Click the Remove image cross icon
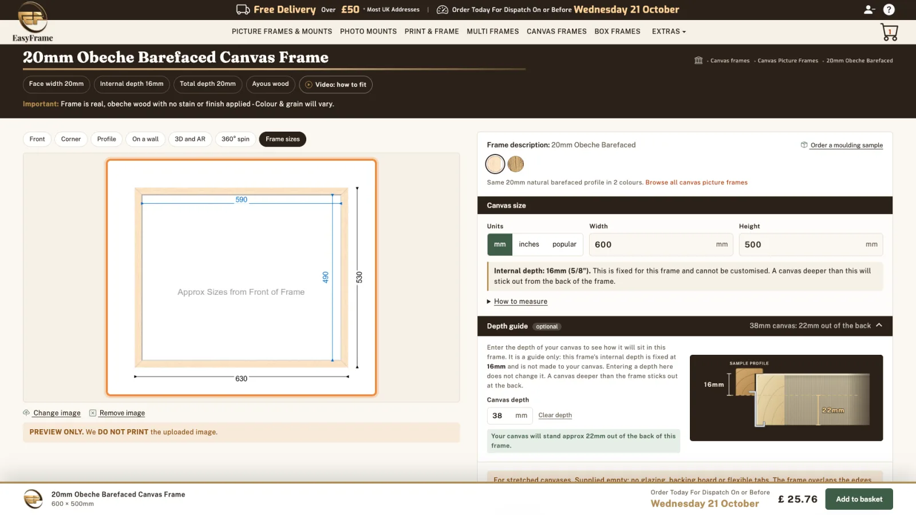The width and height of the screenshot is (916, 515). point(93,413)
